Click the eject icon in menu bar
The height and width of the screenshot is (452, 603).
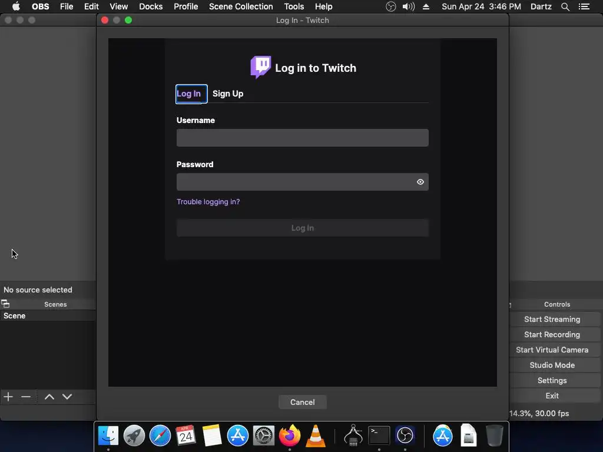426,6
